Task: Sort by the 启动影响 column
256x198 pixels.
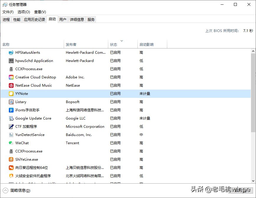Action: (x=147, y=43)
